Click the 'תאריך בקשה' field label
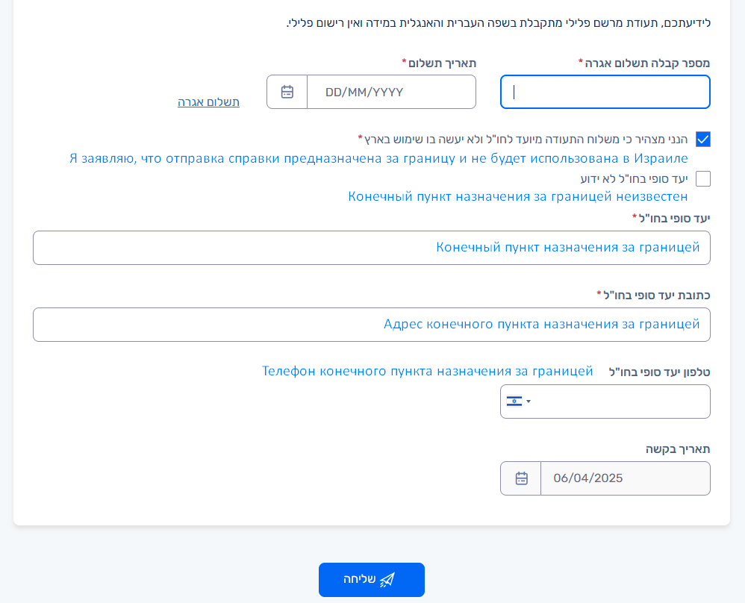 point(678,449)
